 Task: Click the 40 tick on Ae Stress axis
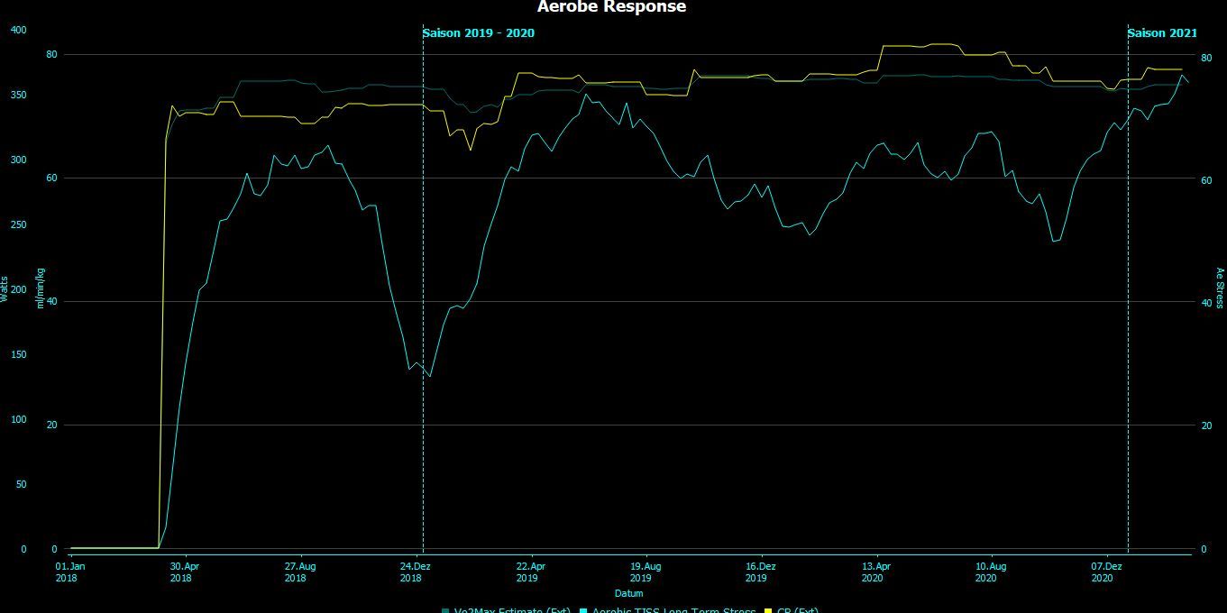coord(1205,303)
